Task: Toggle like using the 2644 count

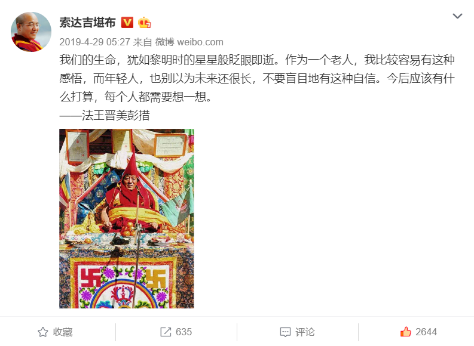Action: coord(426,332)
